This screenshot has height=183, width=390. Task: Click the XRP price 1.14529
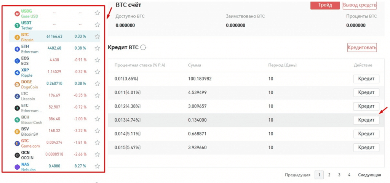pyautogui.click(x=54, y=72)
